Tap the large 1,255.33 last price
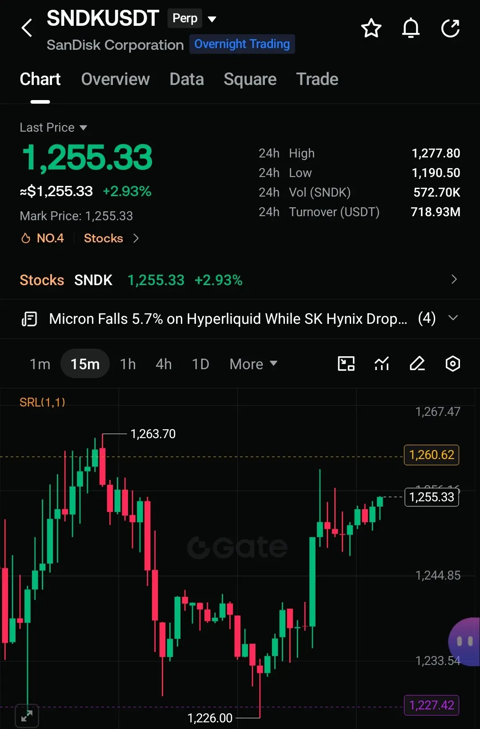 pos(87,158)
